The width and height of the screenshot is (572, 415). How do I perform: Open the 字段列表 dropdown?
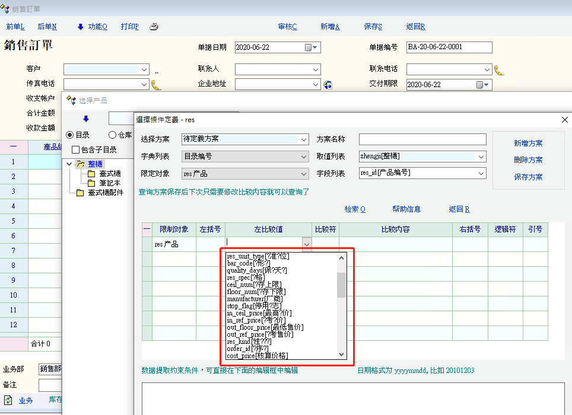pos(481,174)
